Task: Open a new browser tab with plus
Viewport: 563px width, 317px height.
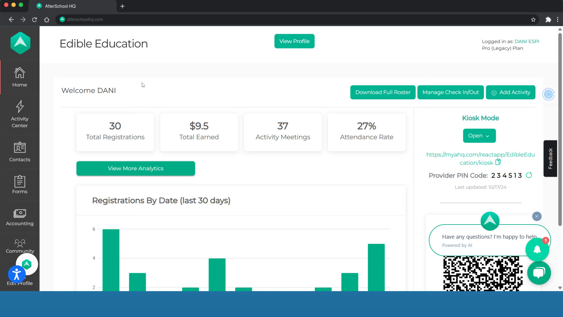Action: click(123, 6)
